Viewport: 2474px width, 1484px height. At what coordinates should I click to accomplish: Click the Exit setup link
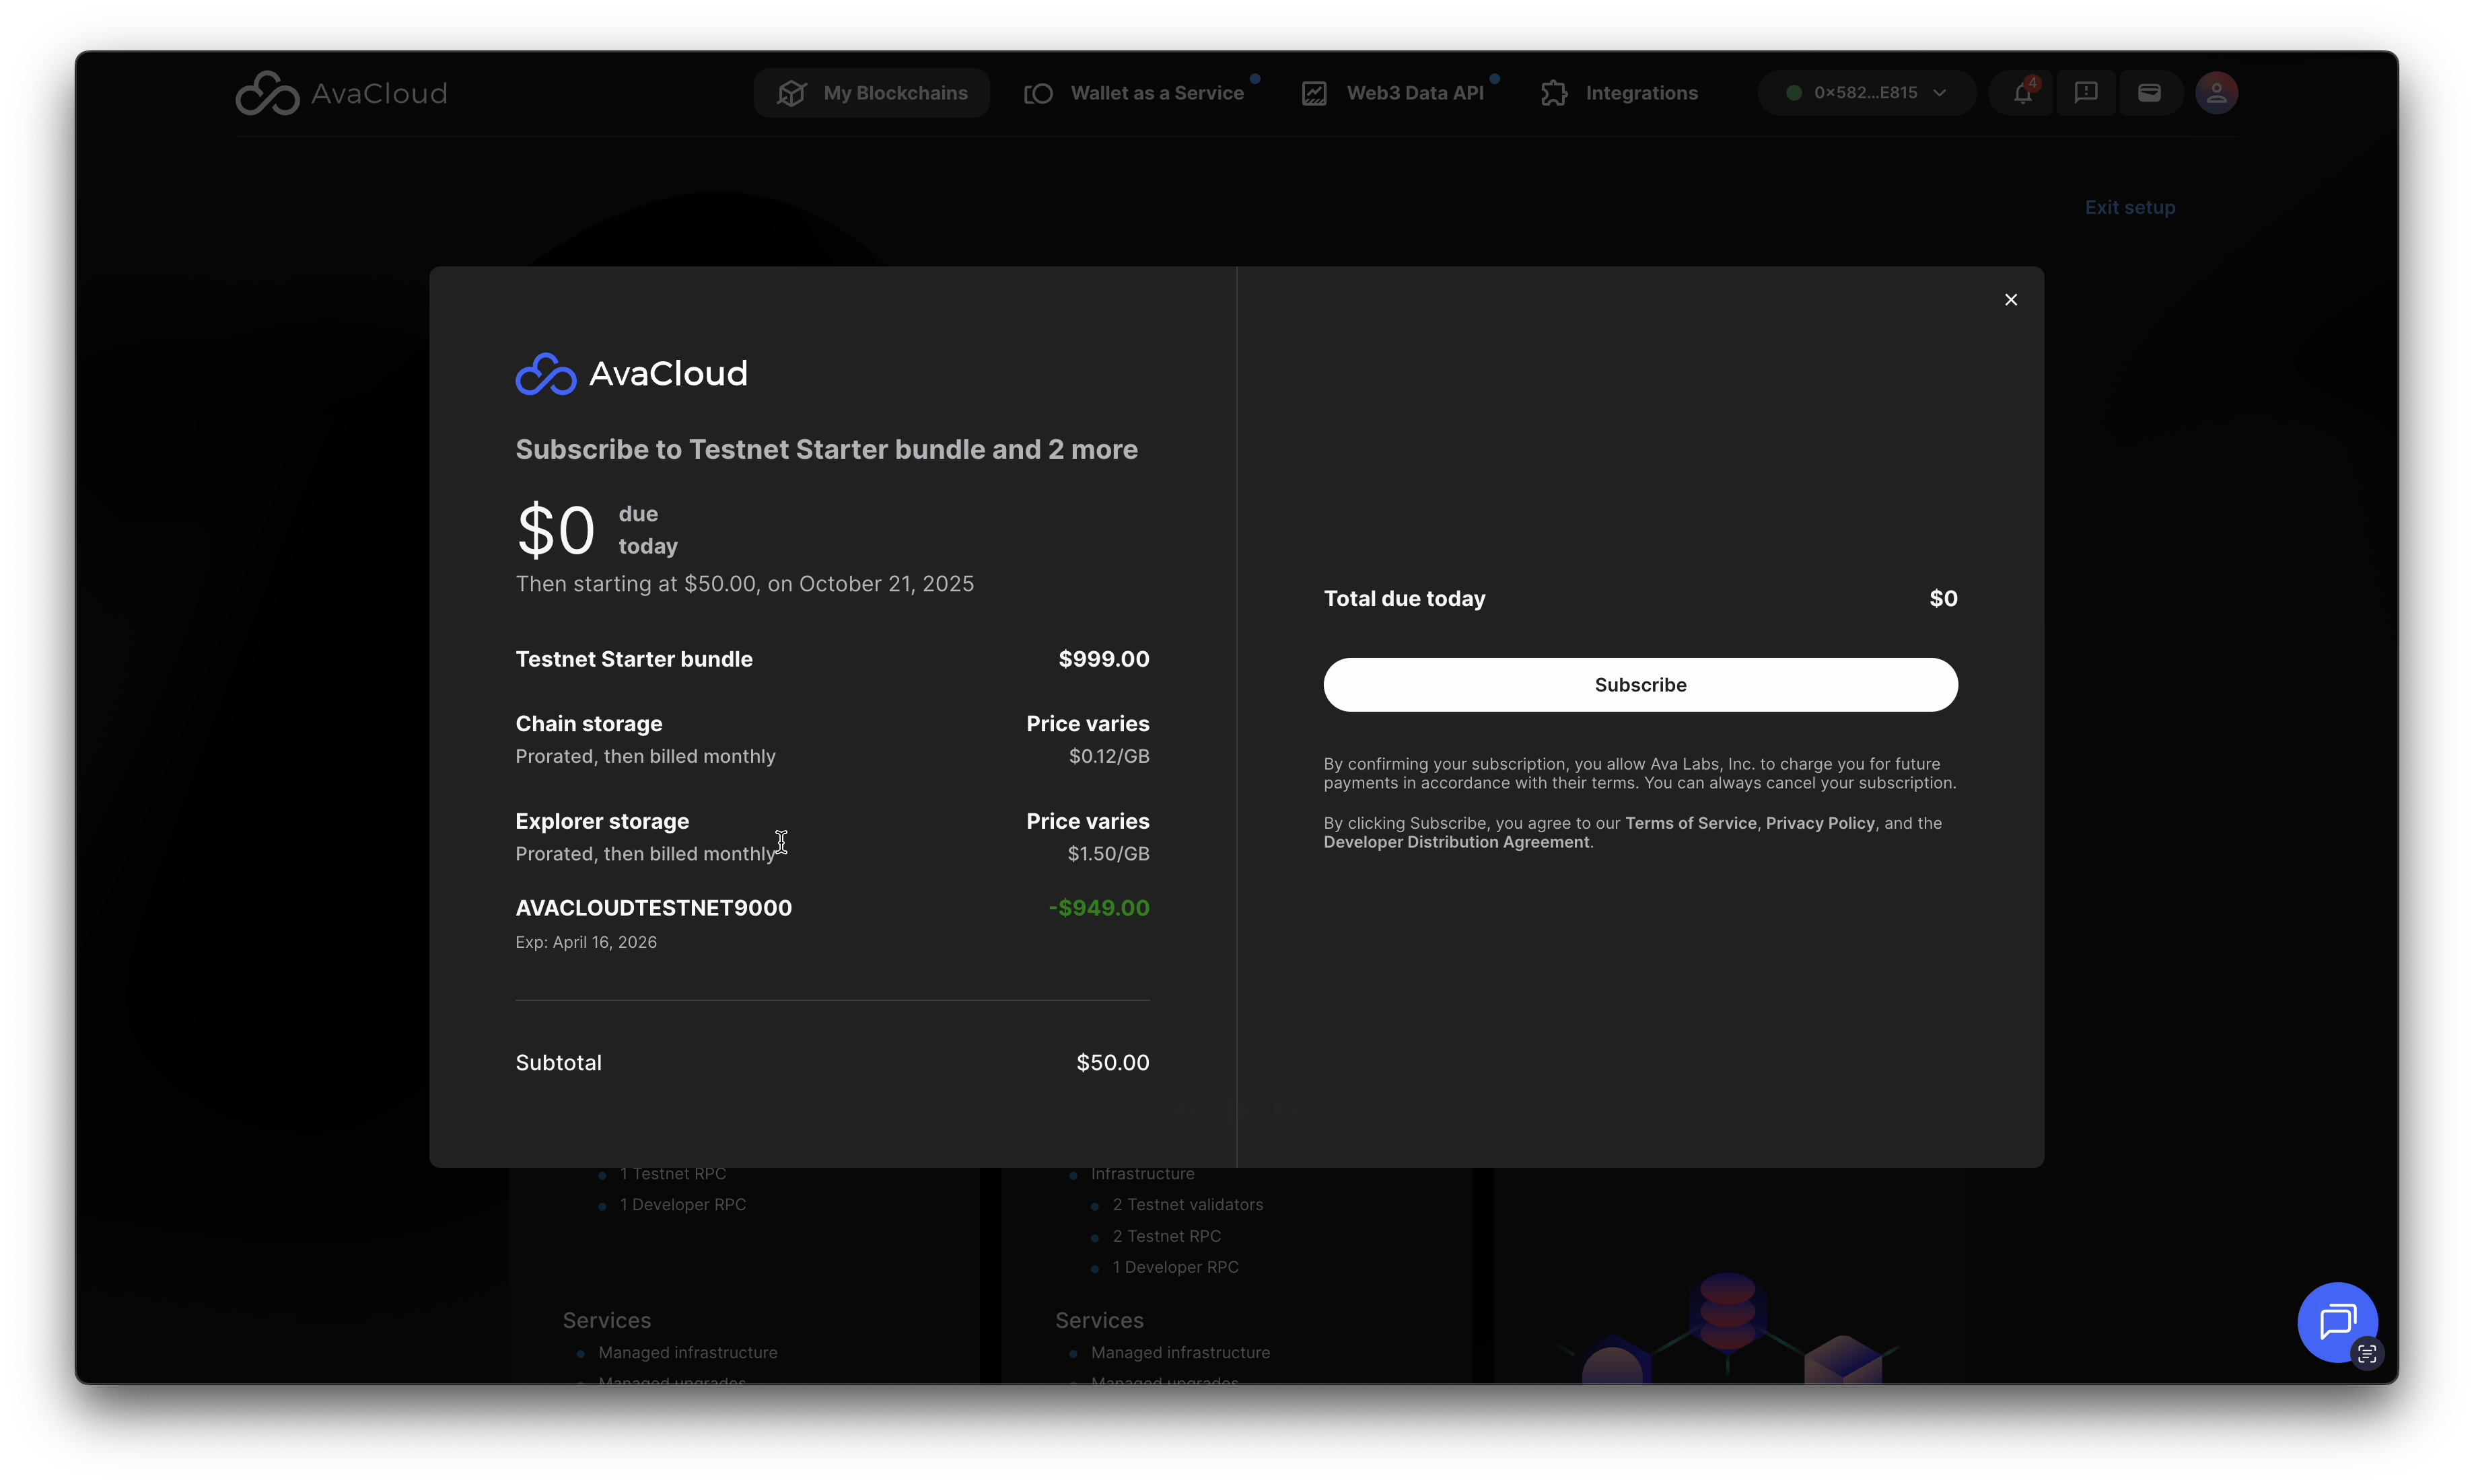coord(2130,207)
